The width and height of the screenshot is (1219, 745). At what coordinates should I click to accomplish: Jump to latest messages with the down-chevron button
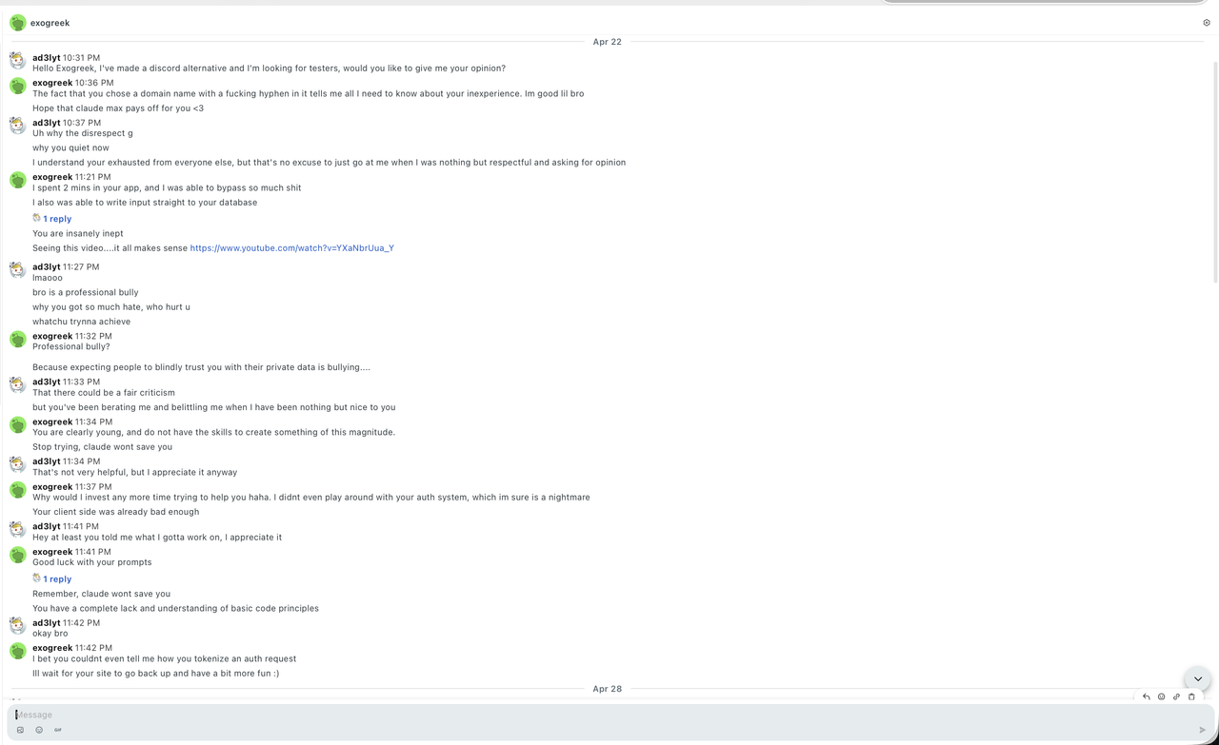tap(1198, 678)
